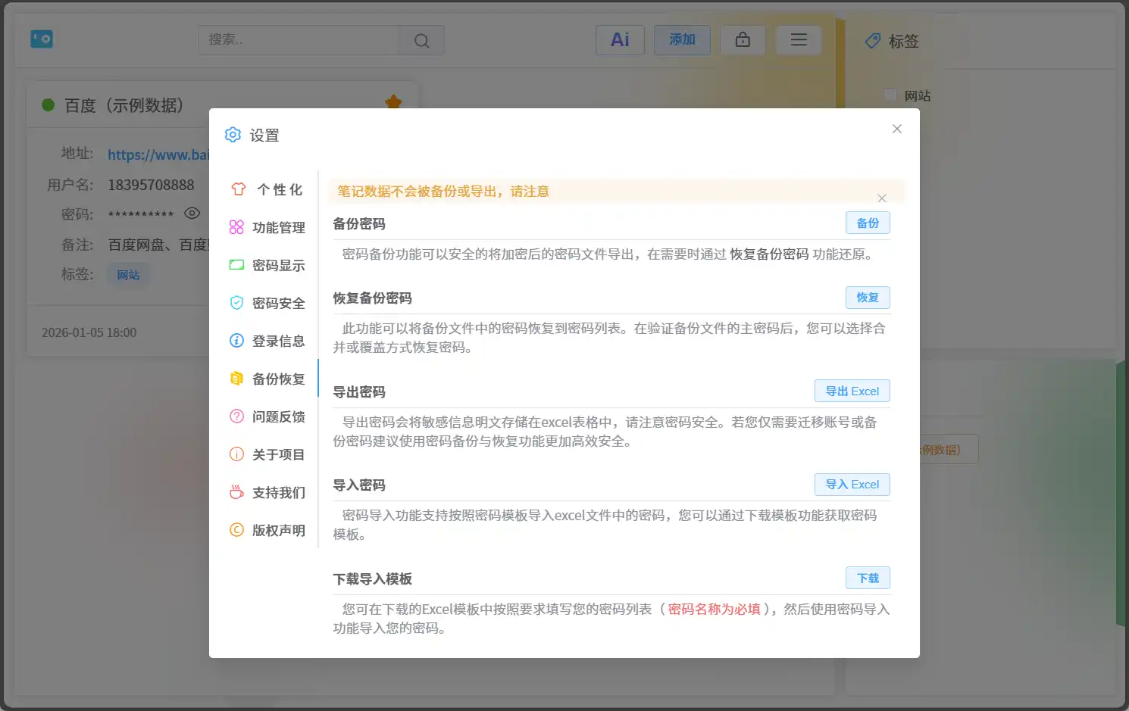Reveal the hidden password with the eye toggle
The height and width of the screenshot is (711, 1129).
tap(192, 214)
